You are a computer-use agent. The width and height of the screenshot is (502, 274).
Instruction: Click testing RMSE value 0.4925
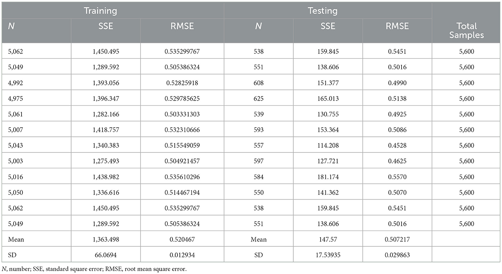[x=396, y=114]
